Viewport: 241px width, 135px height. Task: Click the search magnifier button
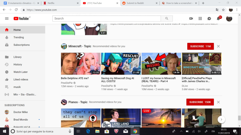click(167, 19)
